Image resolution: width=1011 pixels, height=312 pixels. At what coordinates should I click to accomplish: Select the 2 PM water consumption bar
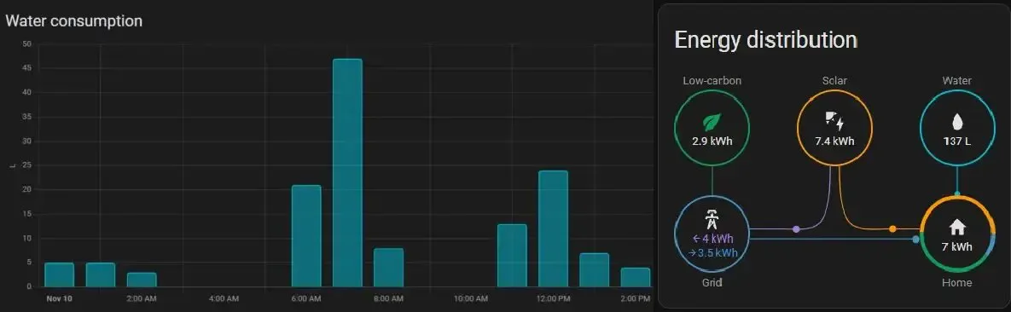tap(635, 277)
